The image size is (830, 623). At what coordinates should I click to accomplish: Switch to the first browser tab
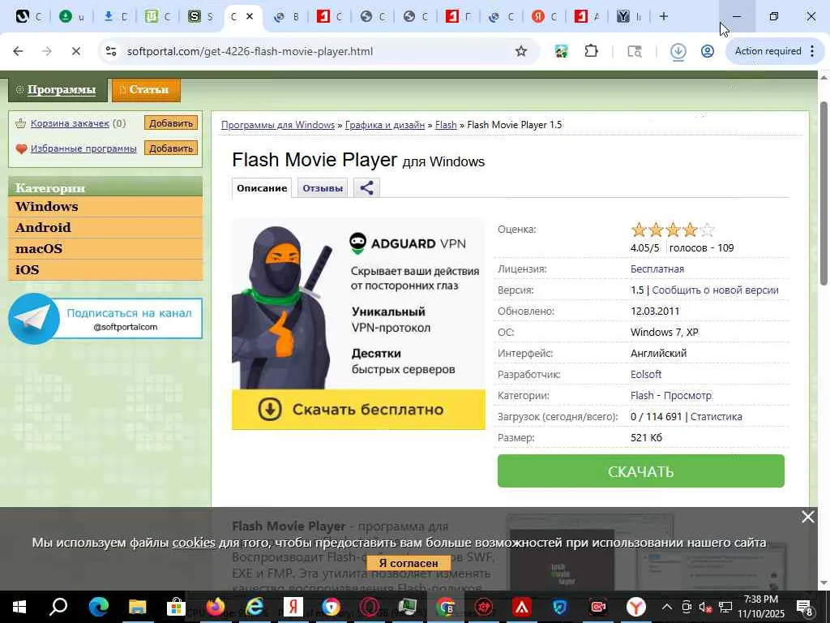pos(28,16)
